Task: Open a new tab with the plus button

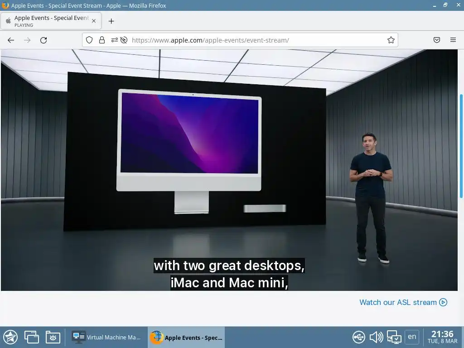Action: pyautogui.click(x=111, y=21)
